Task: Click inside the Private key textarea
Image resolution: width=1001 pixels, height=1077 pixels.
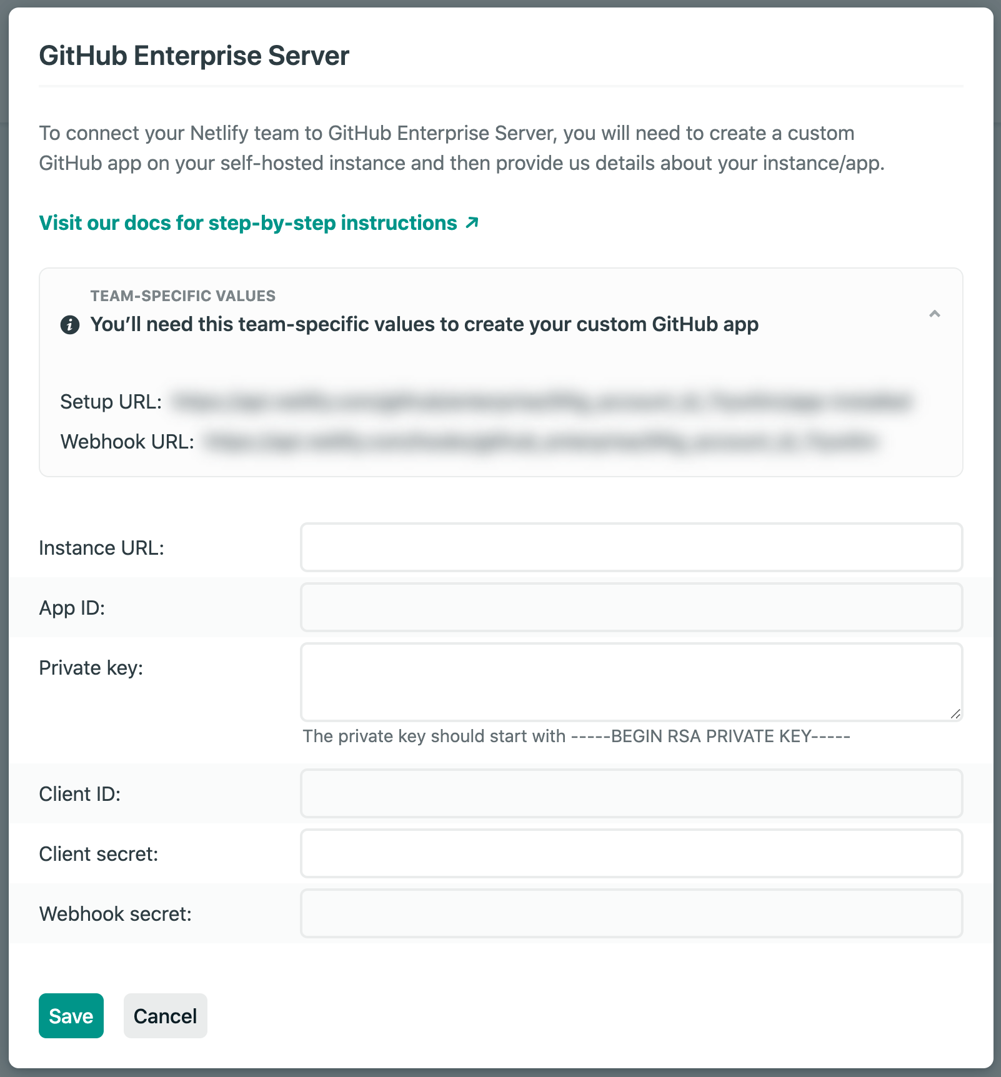Action: click(630, 681)
